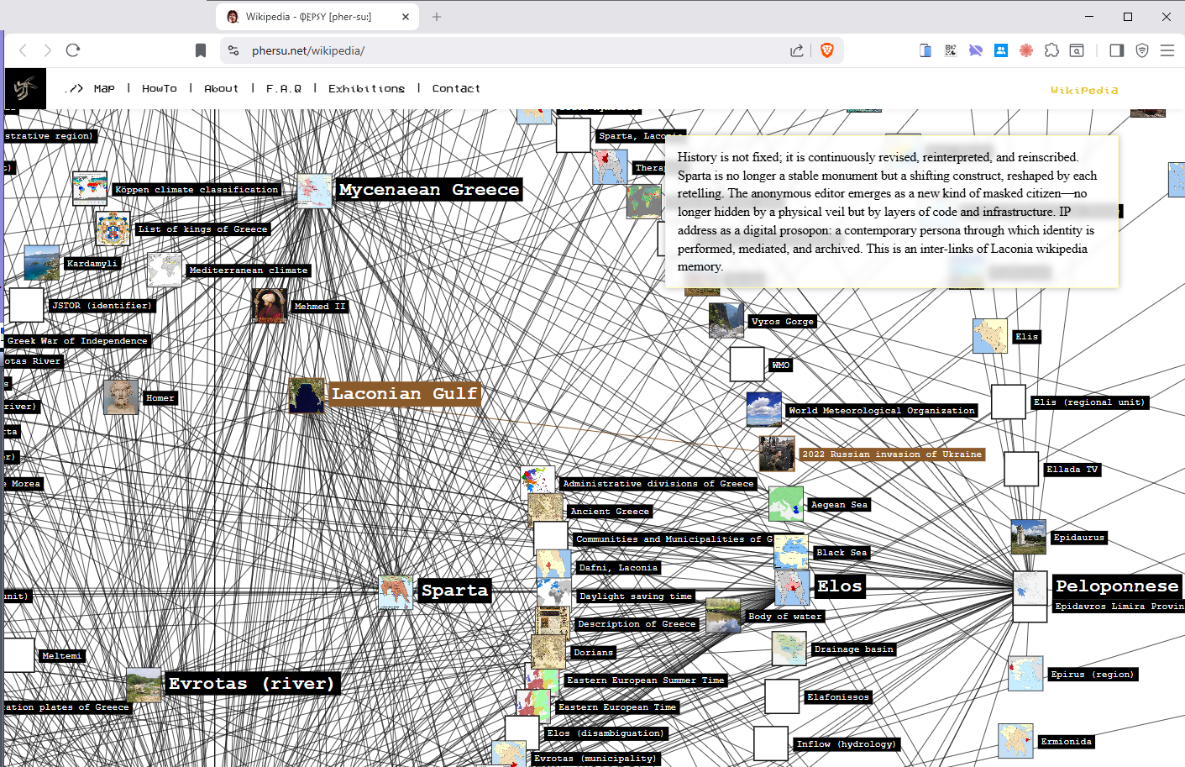Click the Mehmed II portrait thumbnail
This screenshot has width=1185, height=767.
pyautogui.click(x=270, y=306)
